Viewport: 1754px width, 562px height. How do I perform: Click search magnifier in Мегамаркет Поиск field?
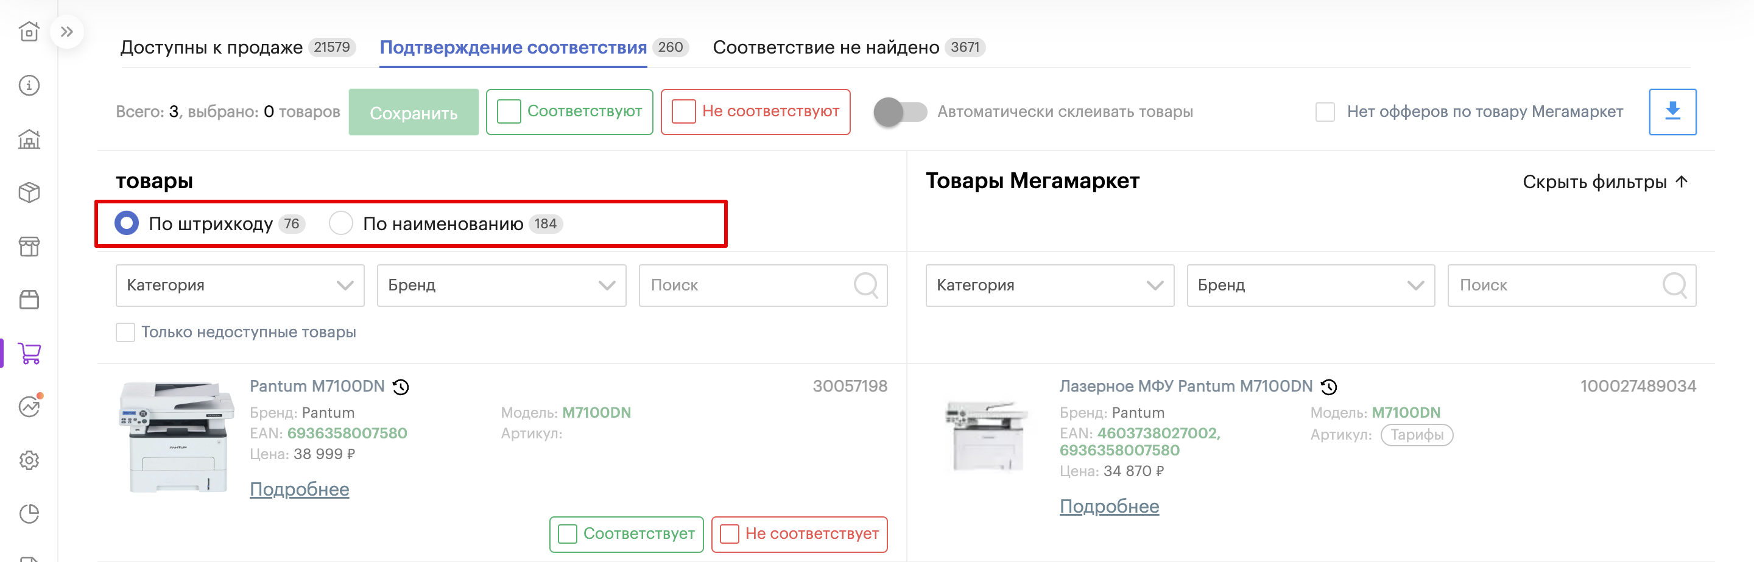[1674, 285]
